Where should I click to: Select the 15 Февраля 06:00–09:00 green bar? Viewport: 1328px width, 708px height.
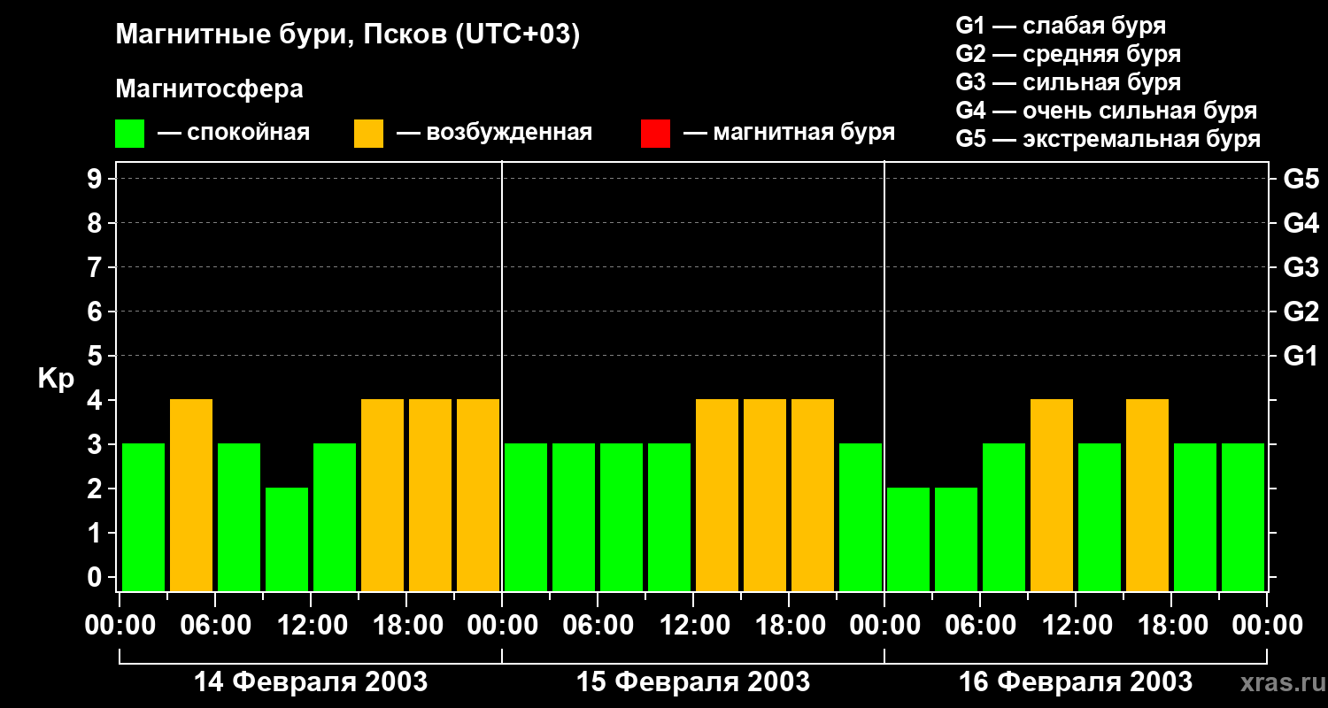622,517
